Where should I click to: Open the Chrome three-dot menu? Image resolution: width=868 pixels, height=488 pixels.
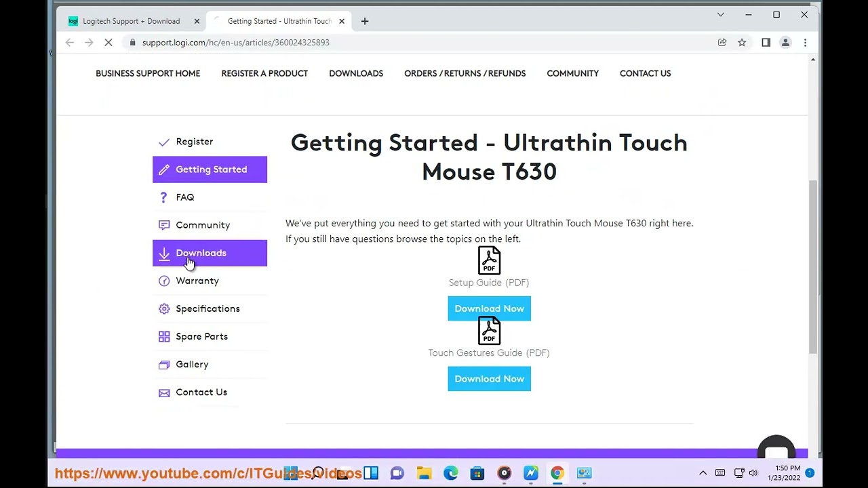[x=805, y=43]
